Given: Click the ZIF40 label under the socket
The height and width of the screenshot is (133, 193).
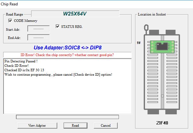Looking at the screenshot, I should coord(162,123).
